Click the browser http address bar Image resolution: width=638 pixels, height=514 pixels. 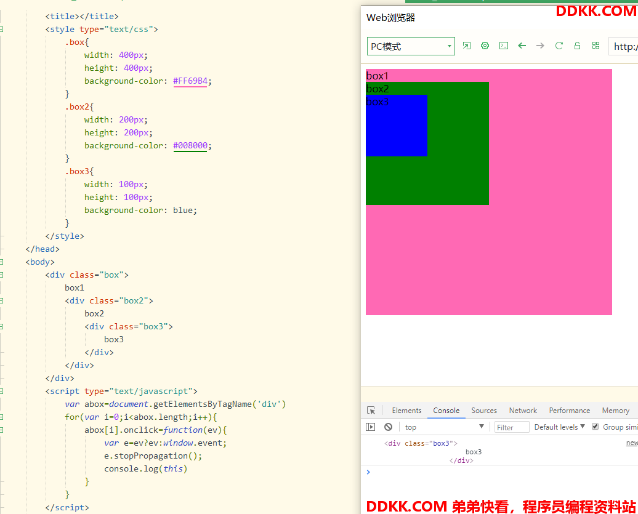623,46
